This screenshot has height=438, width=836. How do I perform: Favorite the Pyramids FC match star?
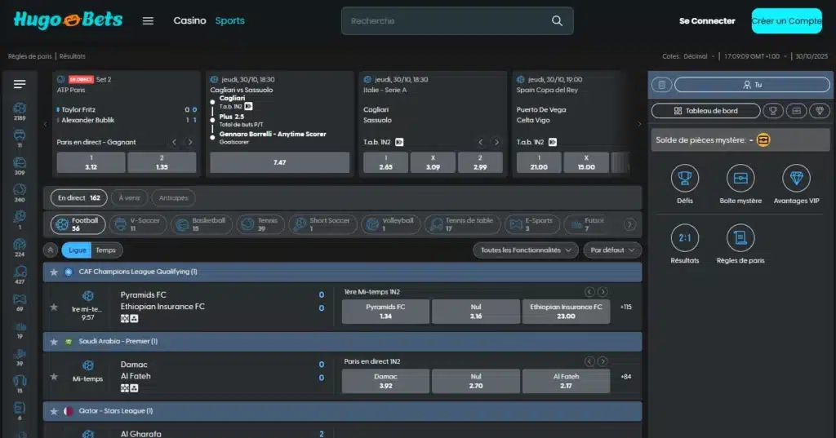coord(54,307)
